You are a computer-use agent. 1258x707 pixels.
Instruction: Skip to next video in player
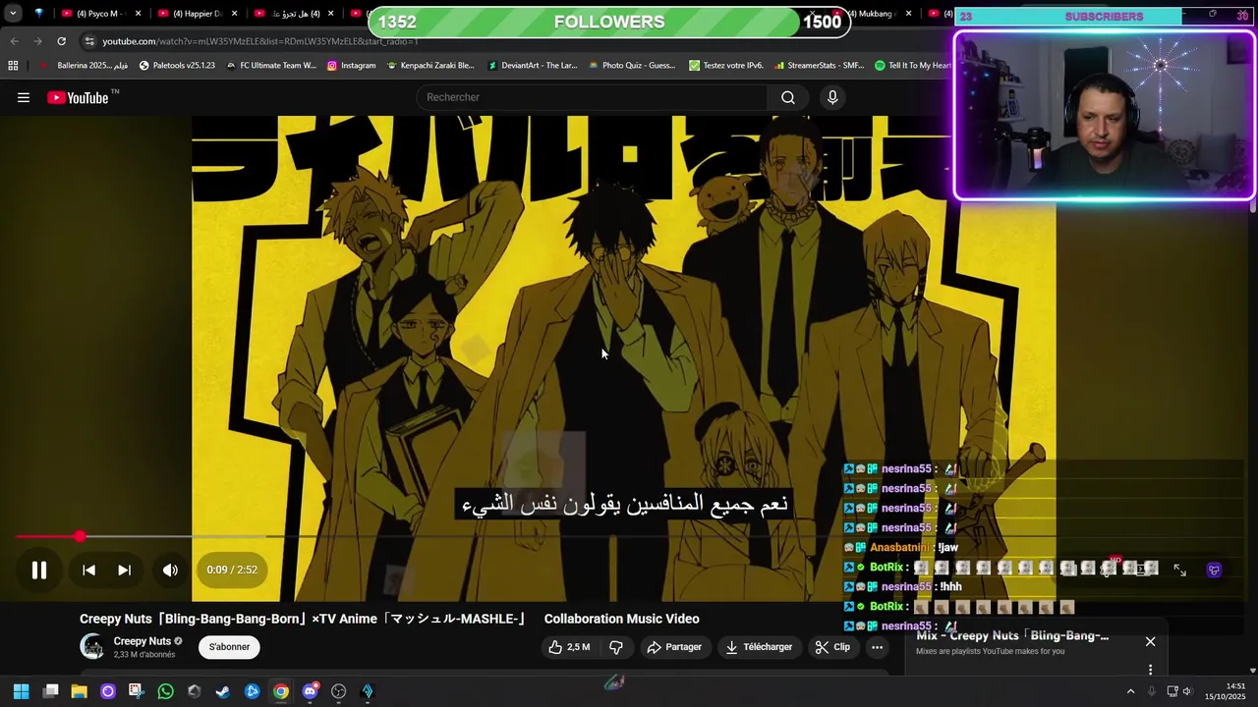click(124, 570)
